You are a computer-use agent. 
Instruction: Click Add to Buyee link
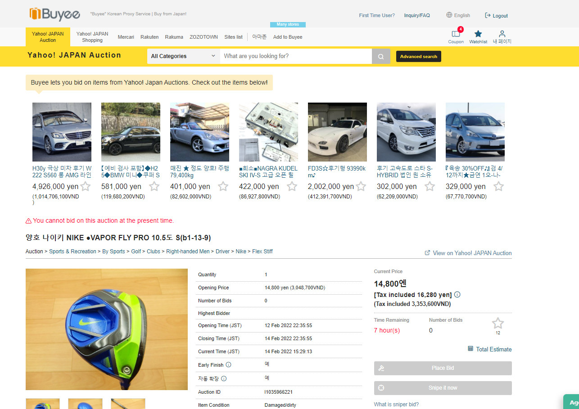[x=288, y=37]
